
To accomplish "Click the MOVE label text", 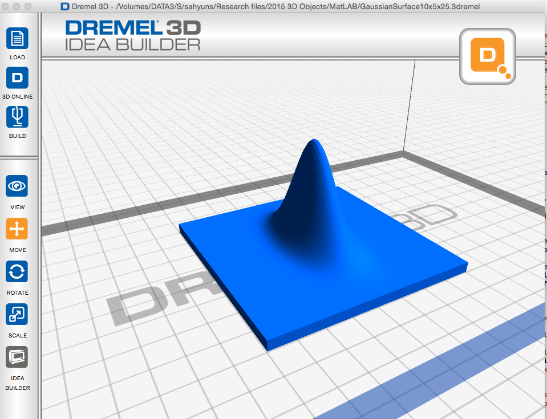I will (x=18, y=250).
